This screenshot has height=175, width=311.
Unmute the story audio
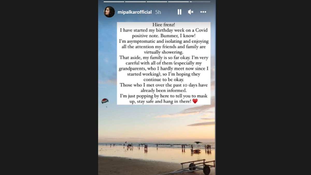point(191,12)
